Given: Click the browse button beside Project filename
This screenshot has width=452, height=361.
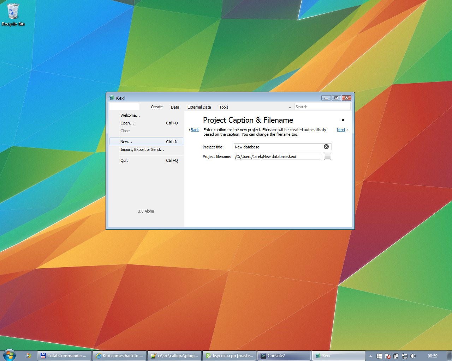Looking at the screenshot, I should 327,157.
